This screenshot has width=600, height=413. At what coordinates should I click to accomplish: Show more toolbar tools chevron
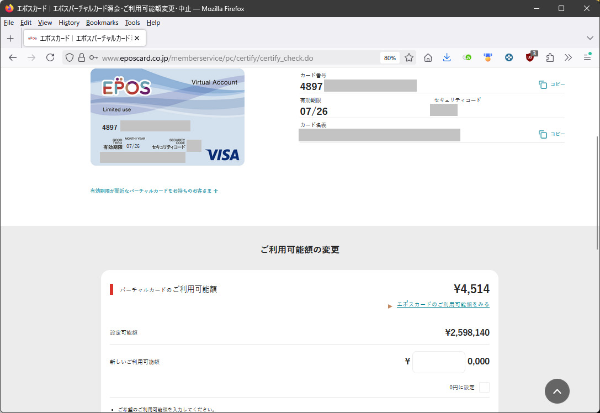pyautogui.click(x=569, y=57)
